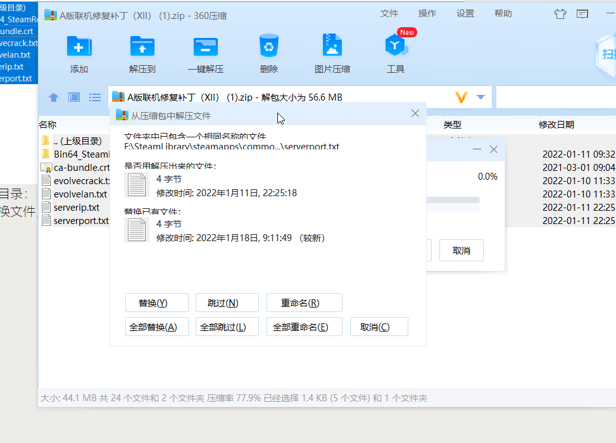
Task: Open the 操作 (Operations) menu
Action: (427, 13)
